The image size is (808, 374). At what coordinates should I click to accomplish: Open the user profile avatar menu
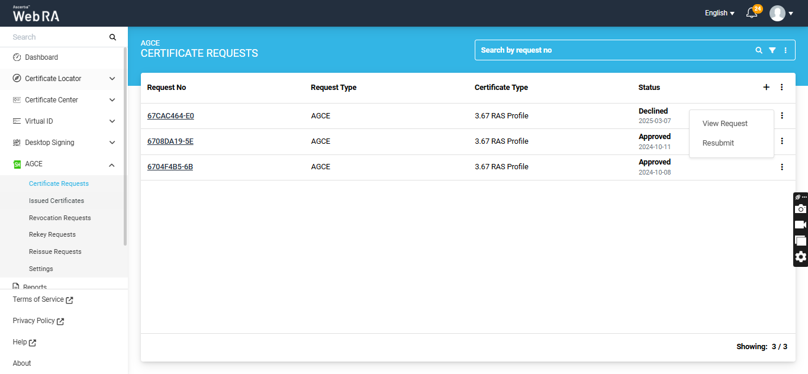[x=781, y=13]
